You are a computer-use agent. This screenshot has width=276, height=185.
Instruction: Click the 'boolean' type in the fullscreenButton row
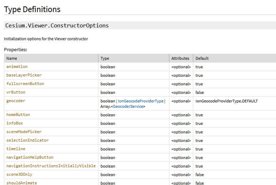(108, 84)
